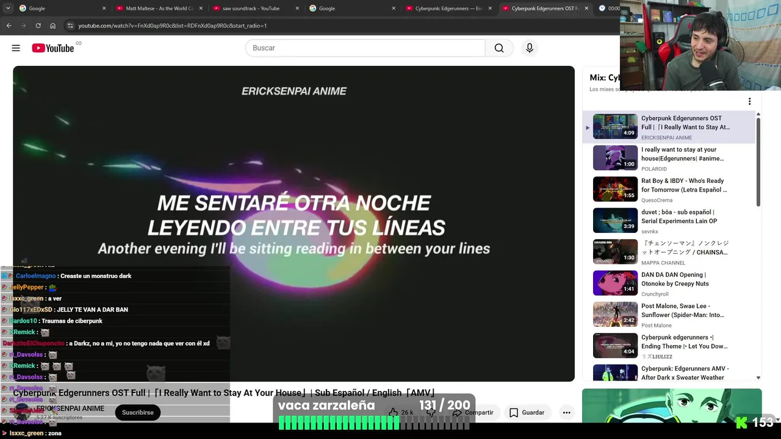Click Crunchyroll channel name in playlist

[655, 294]
